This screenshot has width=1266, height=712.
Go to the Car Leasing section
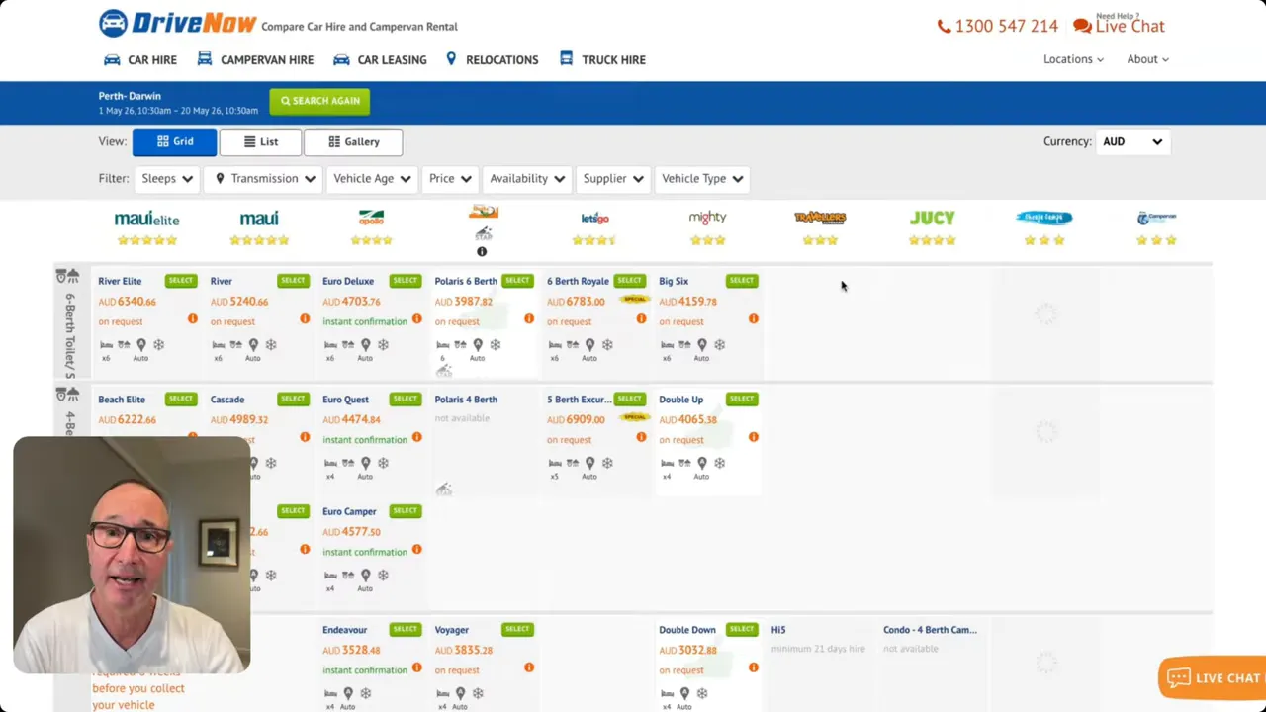(x=392, y=59)
